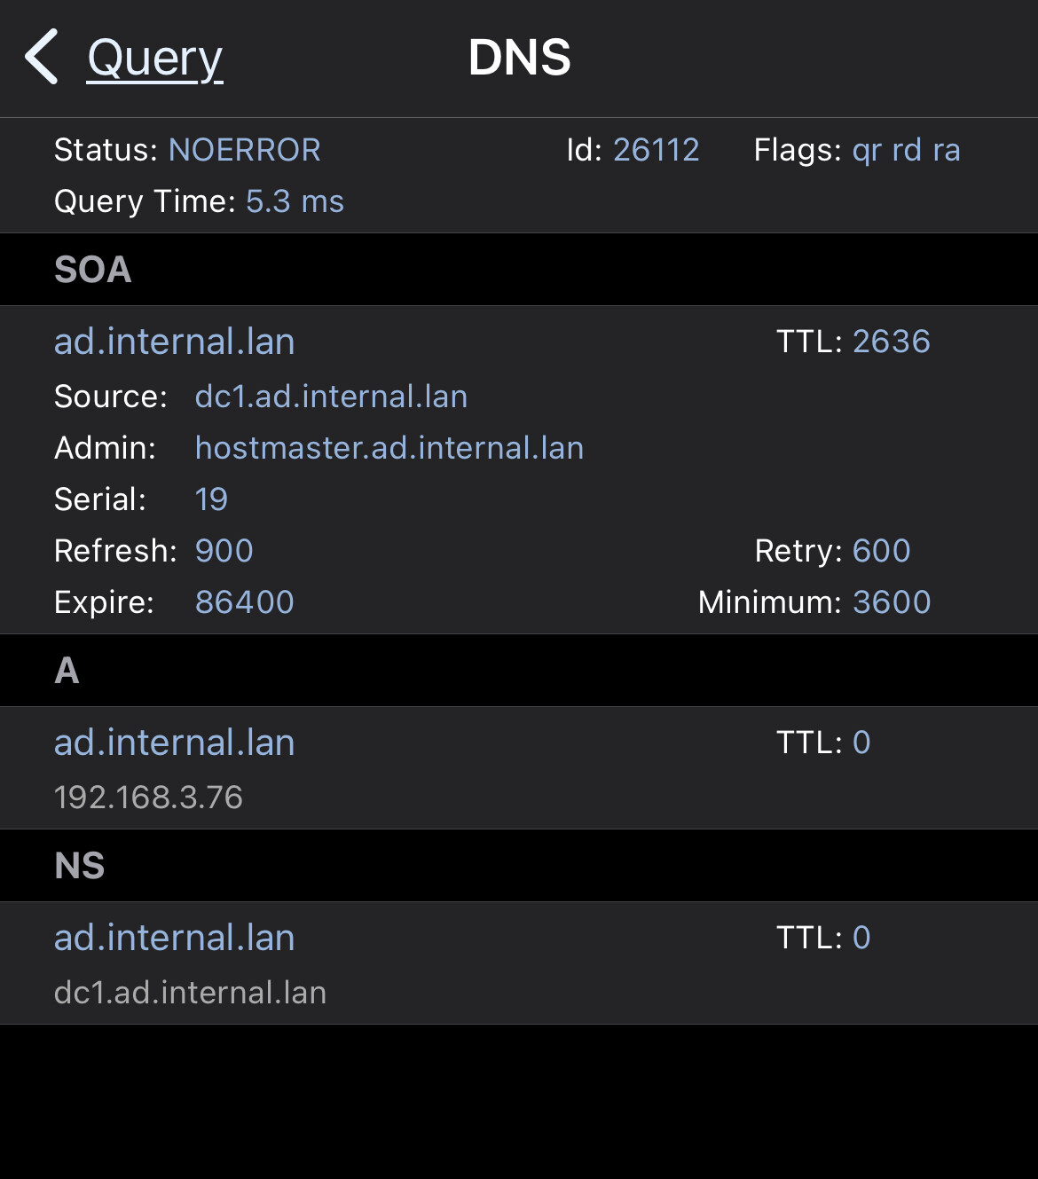Tap the Admin hostmaster.ad.internal.lan value
Image resolution: width=1038 pixels, height=1179 pixels.
(x=389, y=448)
